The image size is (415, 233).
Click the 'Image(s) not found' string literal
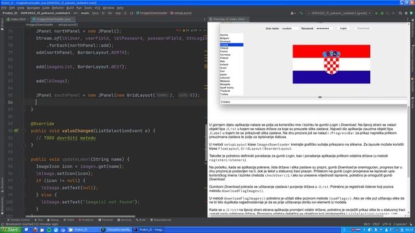[x=109, y=202]
